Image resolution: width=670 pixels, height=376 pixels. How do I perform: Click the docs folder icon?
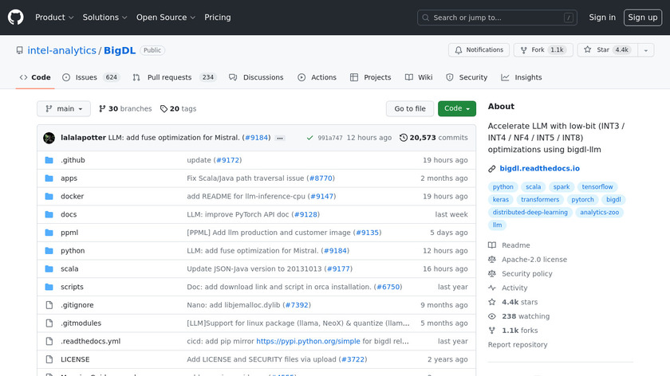click(x=49, y=214)
